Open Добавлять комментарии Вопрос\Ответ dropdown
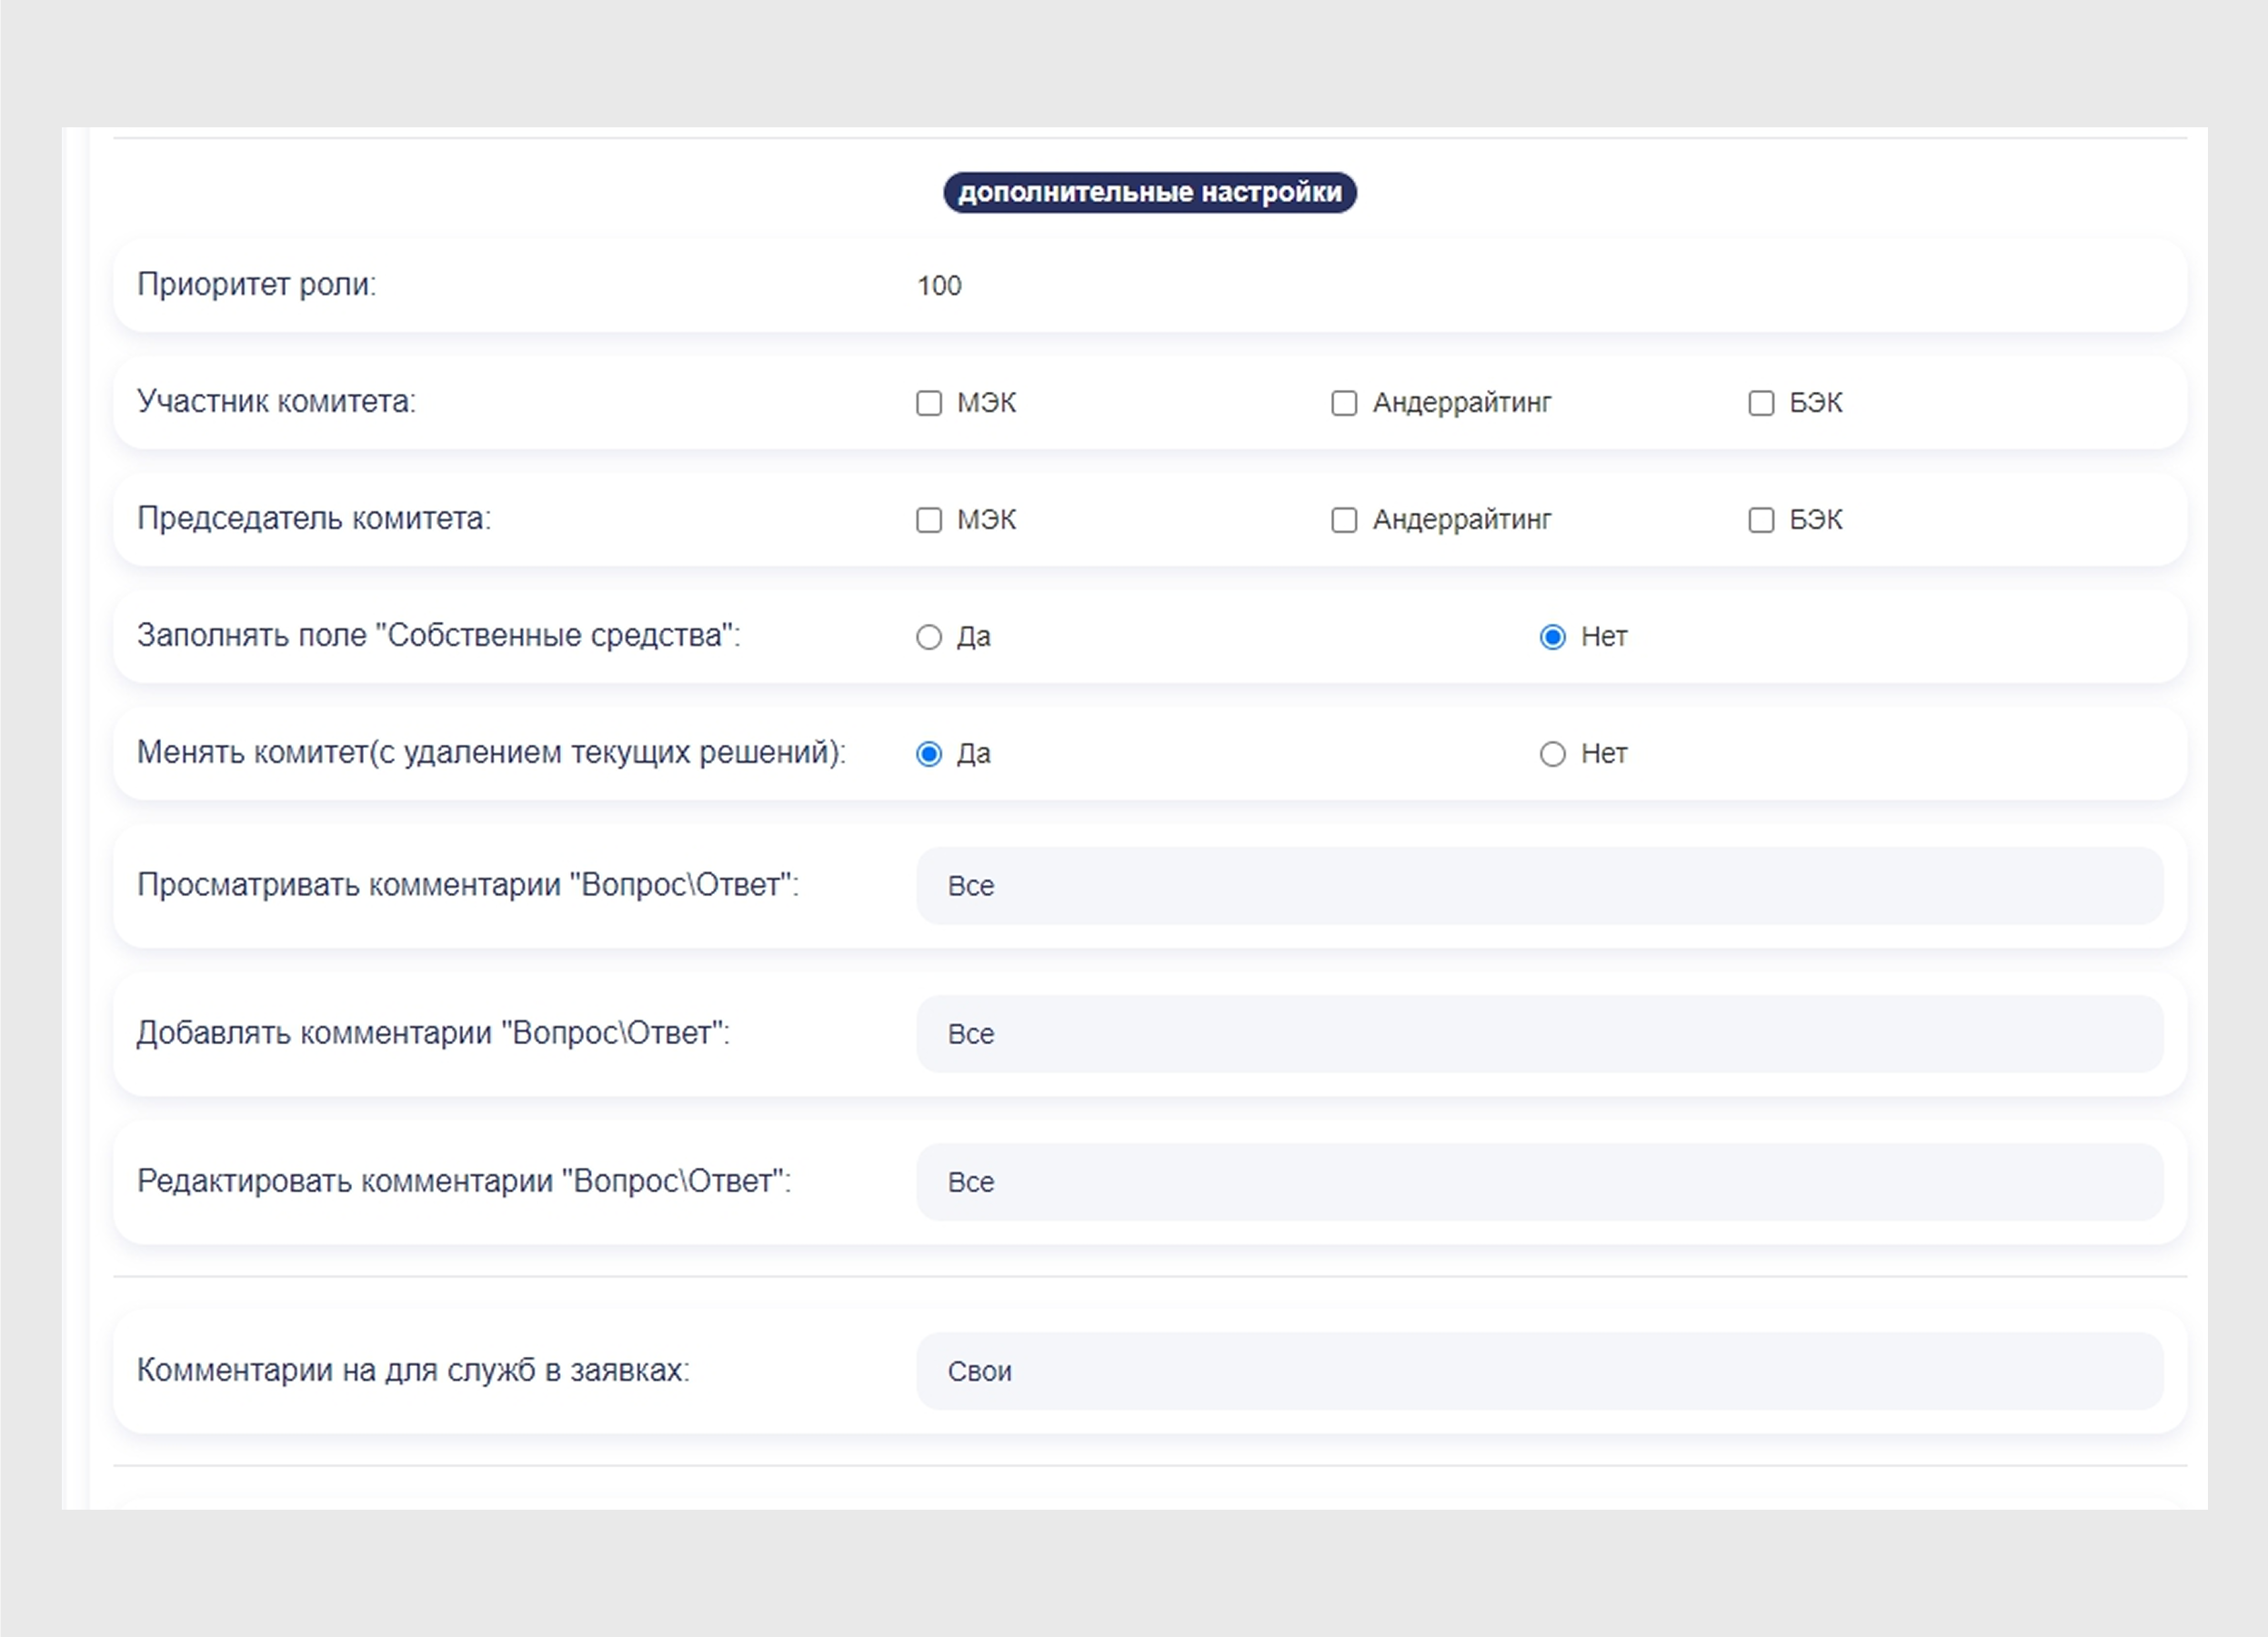The image size is (2268, 1637). [x=1540, y=1034]
